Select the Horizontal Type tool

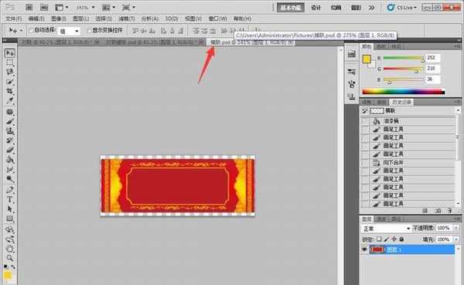pos(10,199)
